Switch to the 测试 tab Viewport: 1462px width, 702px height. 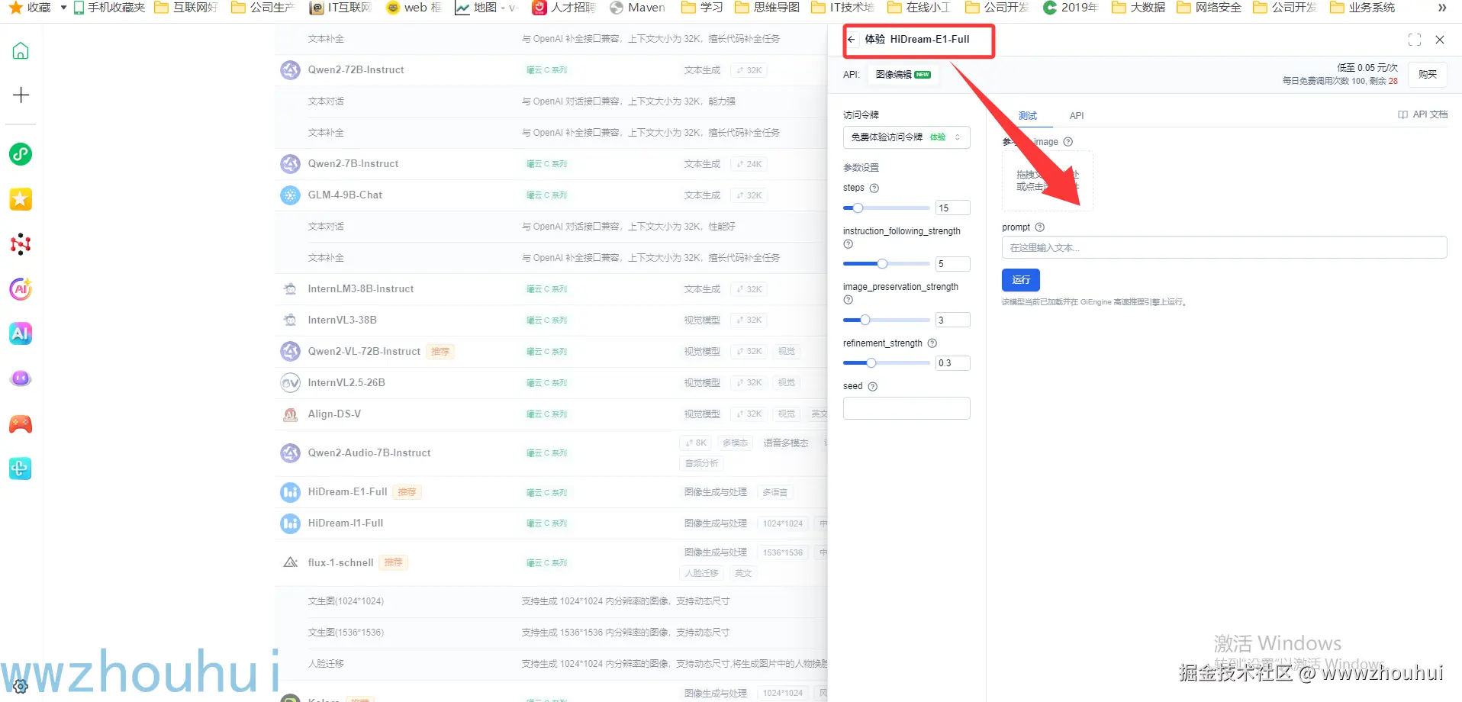1028,116
